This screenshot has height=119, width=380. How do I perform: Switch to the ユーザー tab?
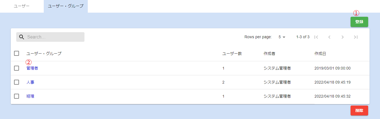(22, 6)
